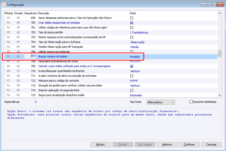Viewport: 226px width, 151px height.
Task: Enable Somente habilitadas filter
Action: [x=191, y=102]
